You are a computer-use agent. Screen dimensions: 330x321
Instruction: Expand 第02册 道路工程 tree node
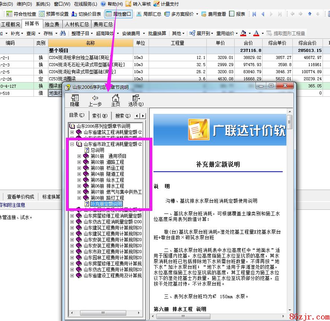click(79, 162)
